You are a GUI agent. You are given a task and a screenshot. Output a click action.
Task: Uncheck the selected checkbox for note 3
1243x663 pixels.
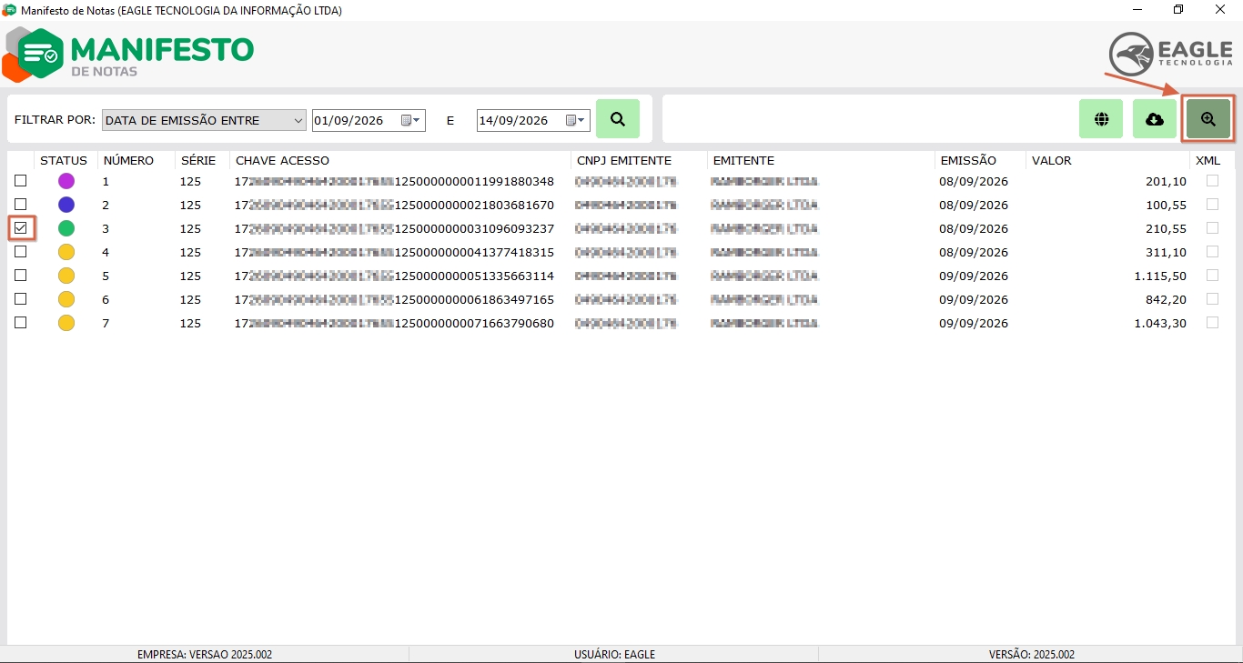pos(21,228)
